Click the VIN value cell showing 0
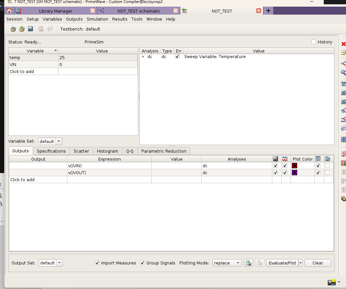This screenshot has width=346, height=289. pyautogui.click(x=98, y=65)
